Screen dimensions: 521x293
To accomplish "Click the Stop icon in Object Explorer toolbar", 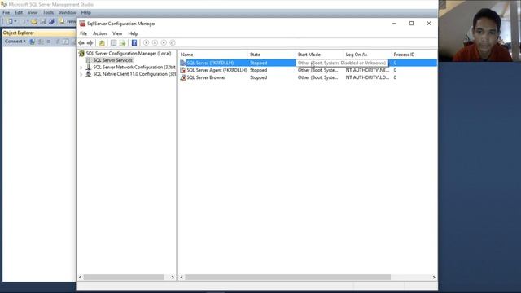I will [49, 42].
